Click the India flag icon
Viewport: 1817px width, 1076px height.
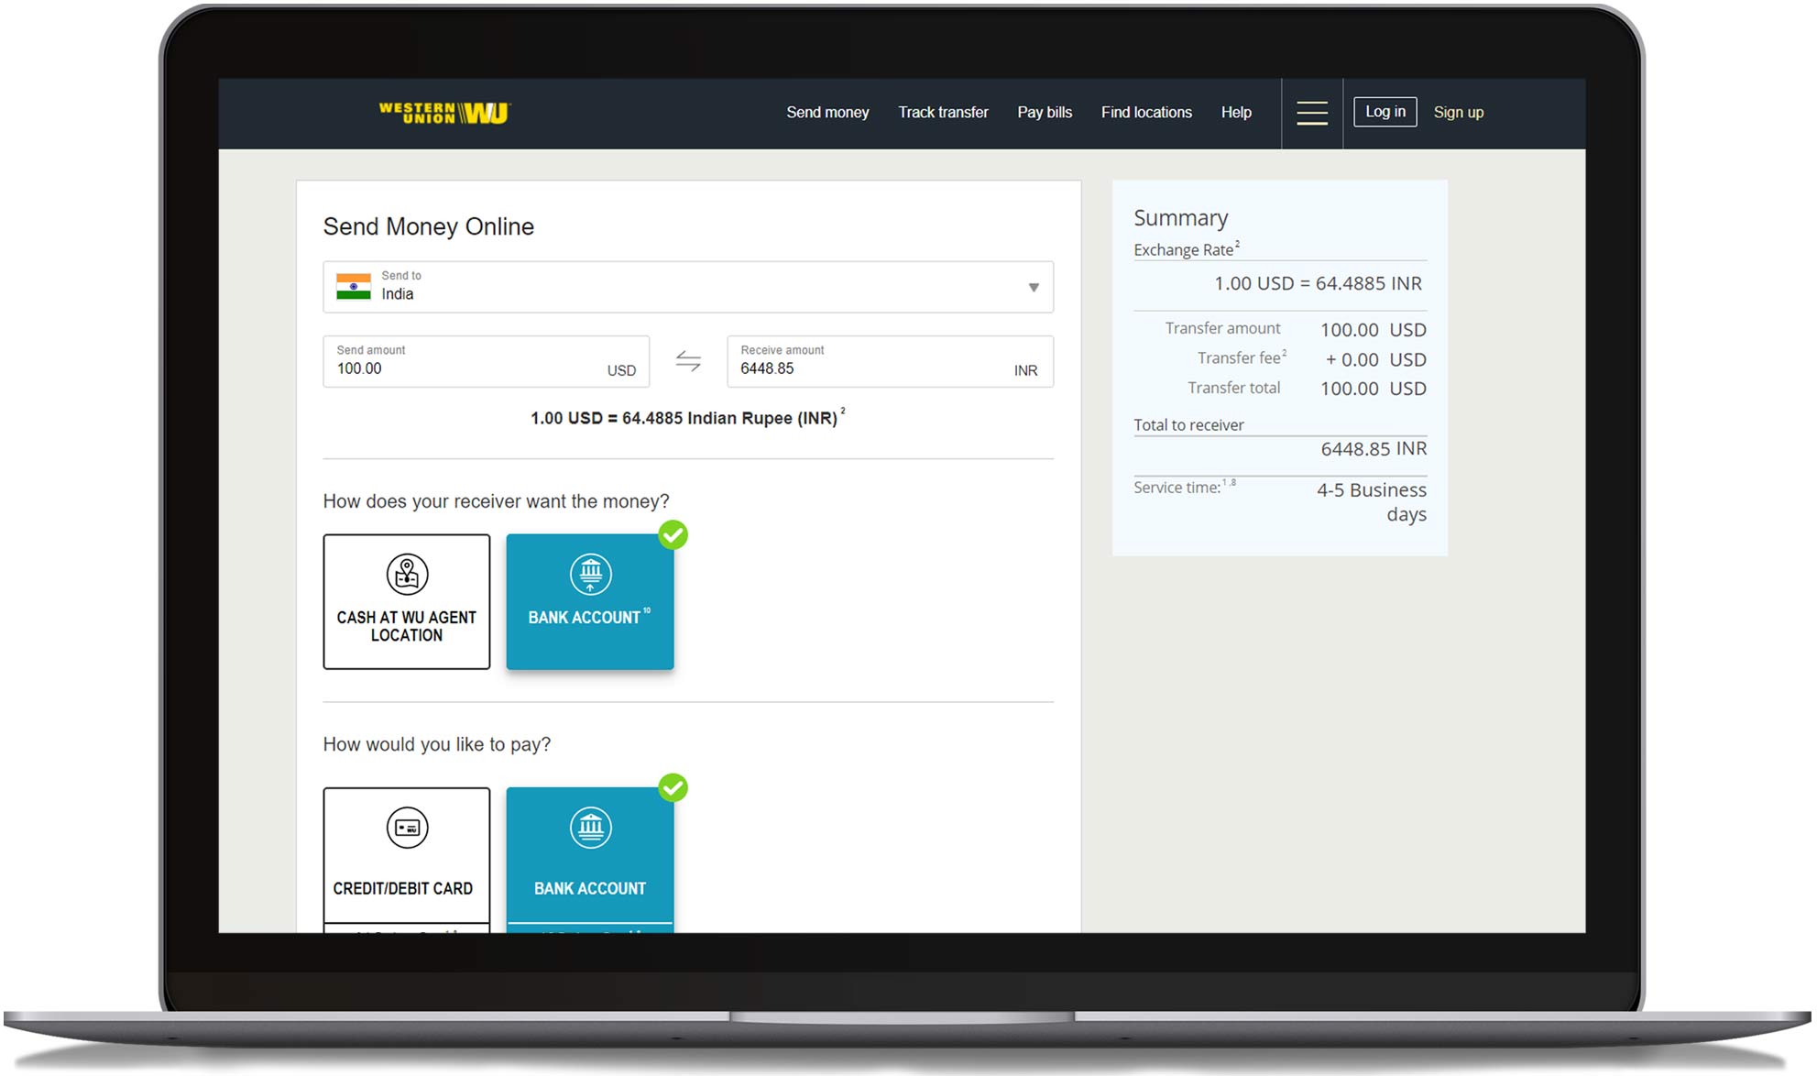pos(354,287)
